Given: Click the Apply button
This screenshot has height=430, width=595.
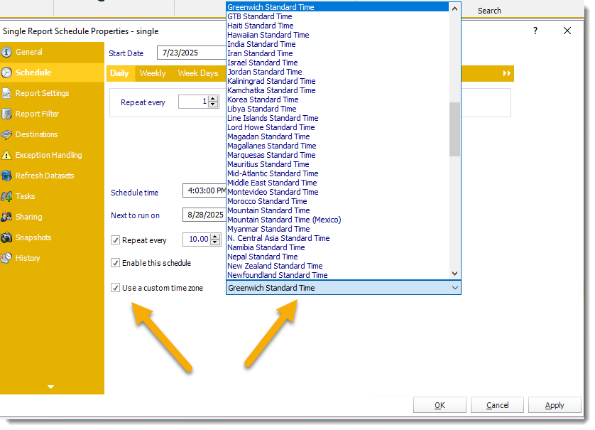Looking at the screenshot, I should click(x=555, y=405).
